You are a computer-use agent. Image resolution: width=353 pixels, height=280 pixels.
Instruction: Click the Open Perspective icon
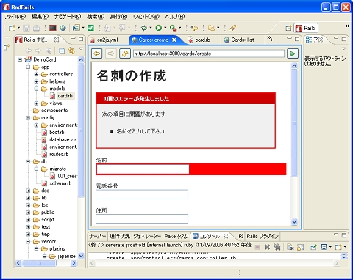289,28
